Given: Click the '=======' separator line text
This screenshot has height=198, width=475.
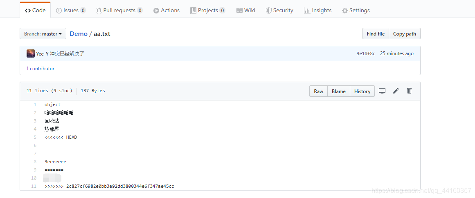Looking at the screenshot, I should click(x=54, y=170).
